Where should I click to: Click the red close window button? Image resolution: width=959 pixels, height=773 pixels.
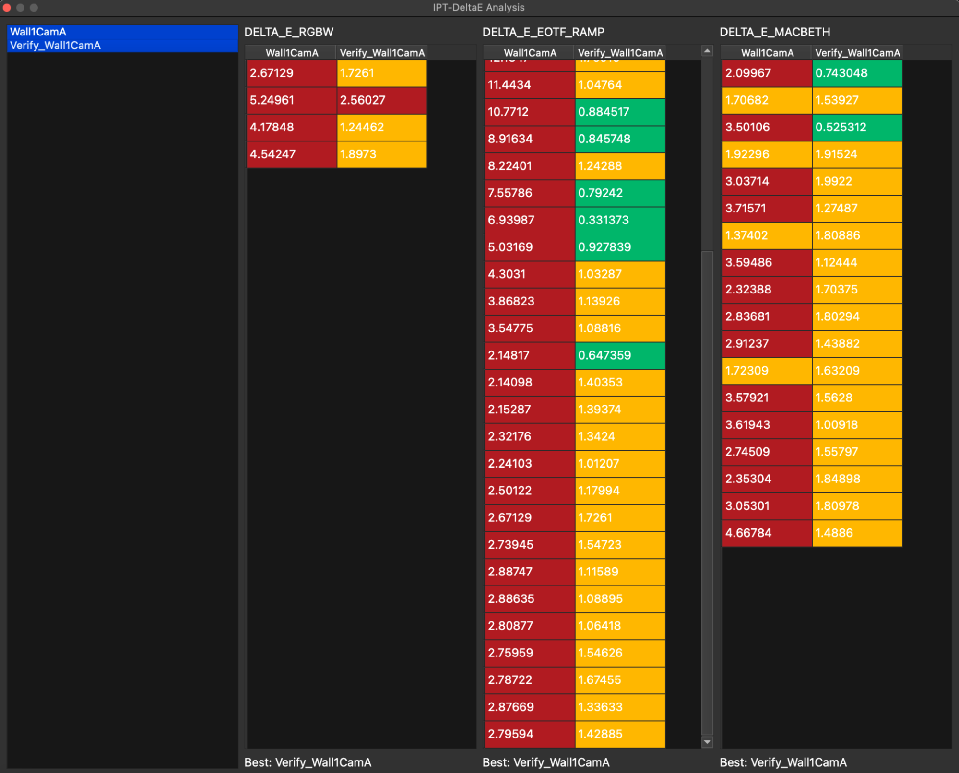click(x=7, y=7)
